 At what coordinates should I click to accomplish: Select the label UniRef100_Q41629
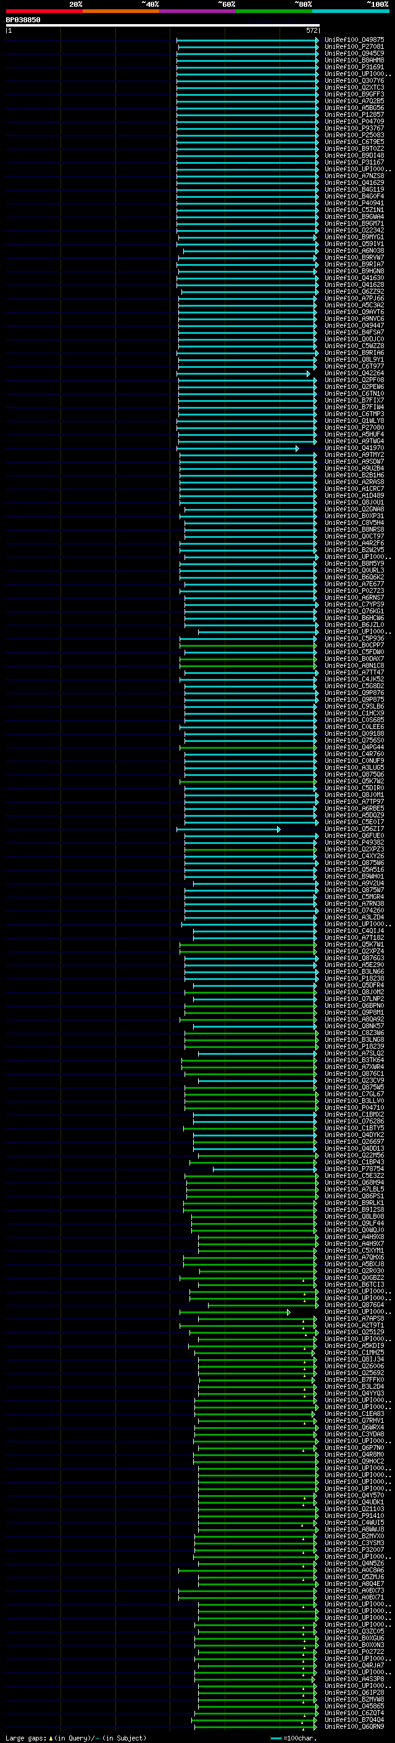(x=354, y=182)
